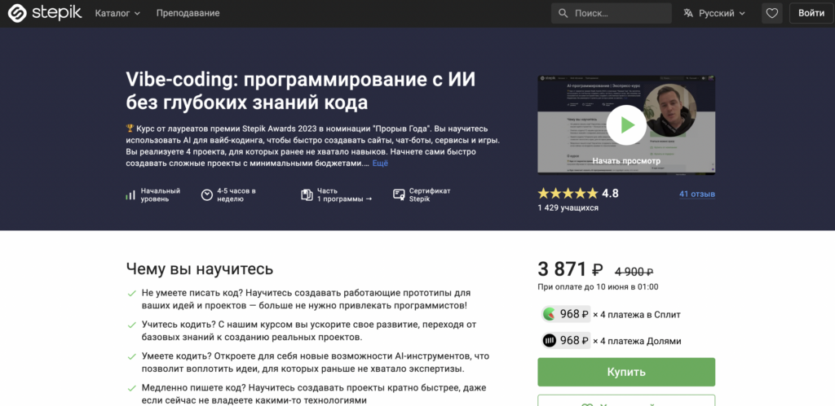Click the Начальный уровень bar-chart icon
This screenshot has height=406, width=835.
tap(130, 195)
